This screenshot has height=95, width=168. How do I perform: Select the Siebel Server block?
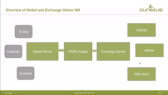(43, 51)
